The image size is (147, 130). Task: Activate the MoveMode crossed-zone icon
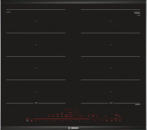(93, 116)
